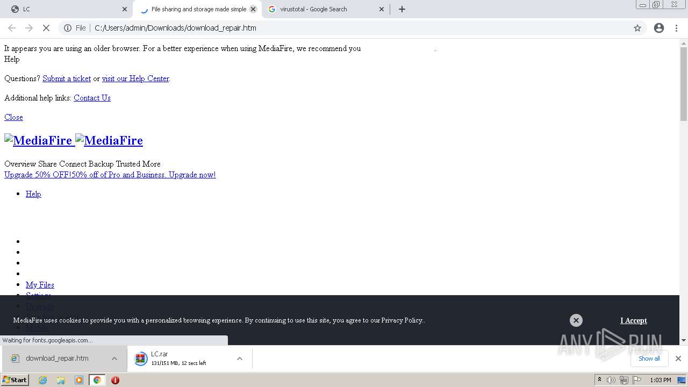Switch to virustotal Google Search tab
The width and height of the screenshot is (688, 387).
326,9
